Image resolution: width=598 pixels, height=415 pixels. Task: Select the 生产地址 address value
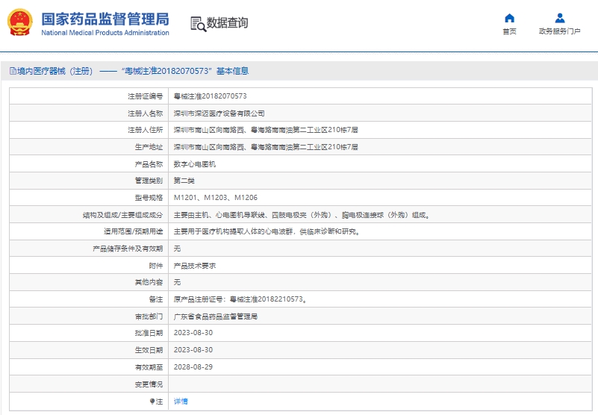[x=266, y=147]
